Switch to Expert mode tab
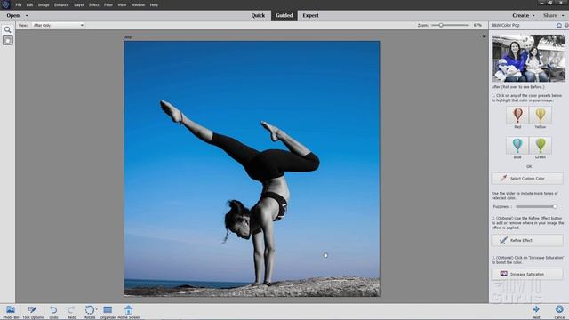This screenshot has height=320, width=569. 310,16
